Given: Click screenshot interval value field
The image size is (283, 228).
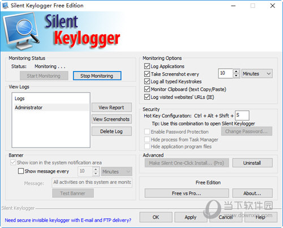Looking at the screenshot, I should tap(225, 73).
